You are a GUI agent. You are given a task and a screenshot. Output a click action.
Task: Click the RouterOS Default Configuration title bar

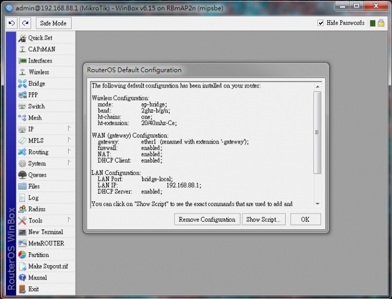coord(206,70)
